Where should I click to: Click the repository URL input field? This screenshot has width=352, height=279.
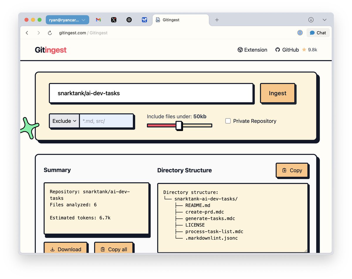[x=151, y=93]
